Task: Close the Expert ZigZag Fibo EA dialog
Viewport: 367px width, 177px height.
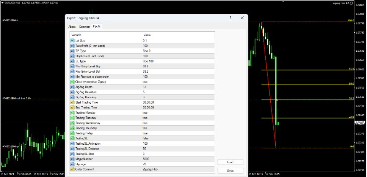Action: click(x=242, y=18)
